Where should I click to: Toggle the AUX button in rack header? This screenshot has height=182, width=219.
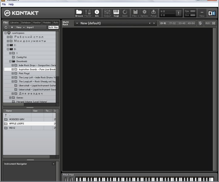[x=207, y=23]
